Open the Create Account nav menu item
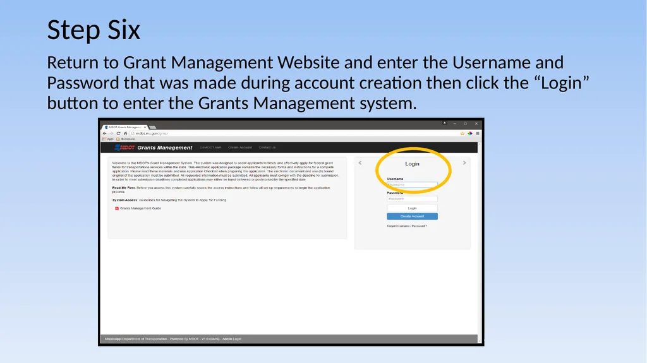Screen dimensions: 647x363 click(x=239, y=147)
